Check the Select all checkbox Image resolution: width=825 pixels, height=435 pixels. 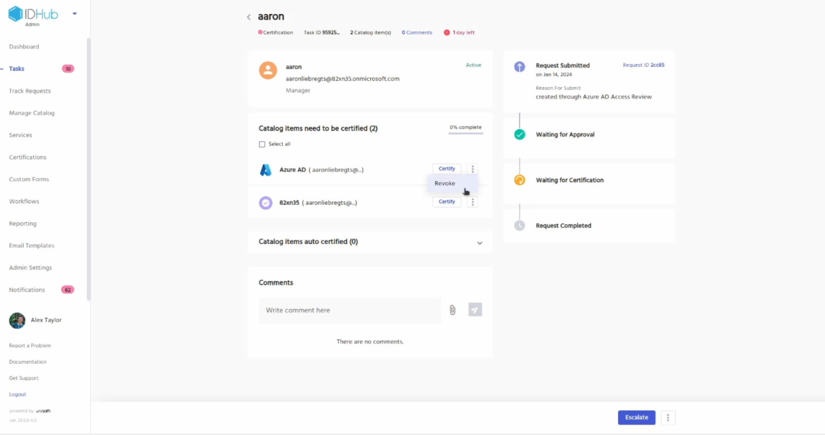click(262, 144)
